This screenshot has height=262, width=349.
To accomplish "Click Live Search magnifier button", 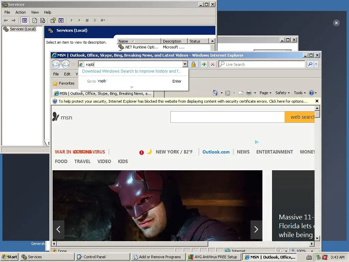I will tap(310, 64).
